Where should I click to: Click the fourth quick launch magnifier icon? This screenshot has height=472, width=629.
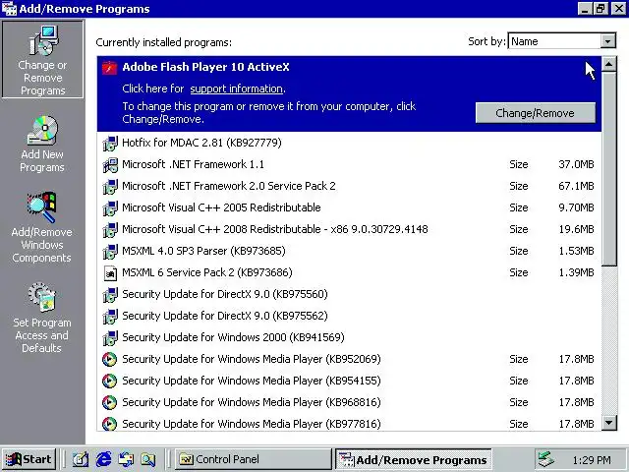click(148, 459)
